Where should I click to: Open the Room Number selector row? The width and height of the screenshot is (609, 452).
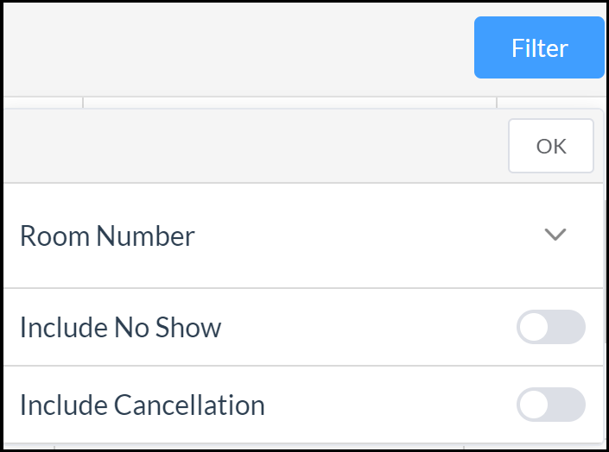click(302, 235)
